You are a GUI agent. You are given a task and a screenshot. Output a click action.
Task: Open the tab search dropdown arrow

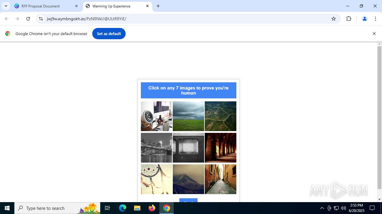tap(6, 6)
